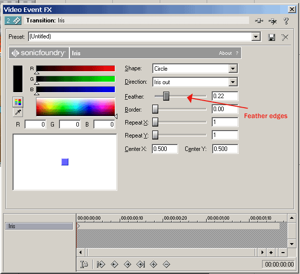Select the Iris track in keyframe list
300x274 pixels.
39,226
